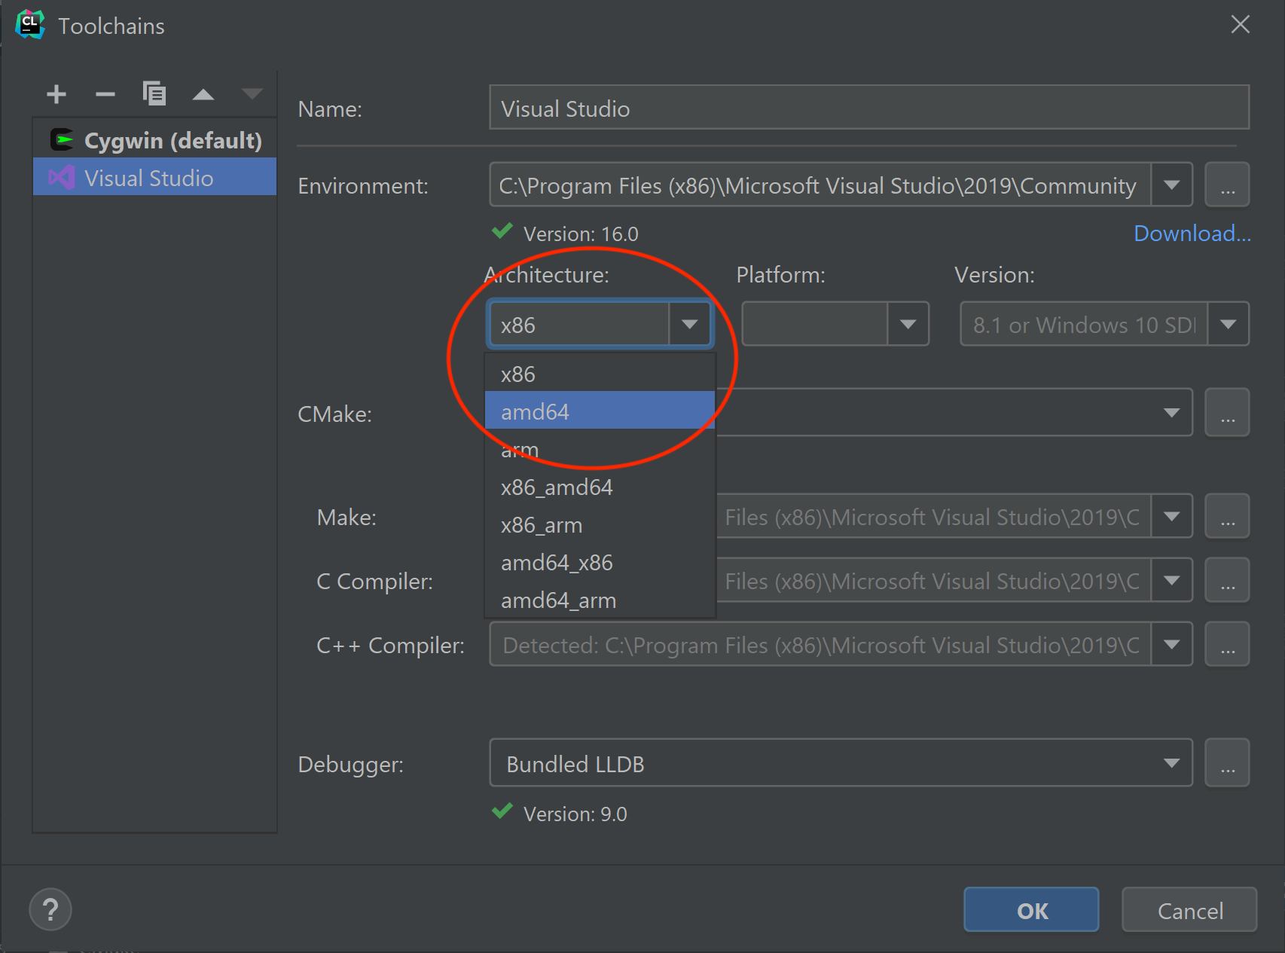Choose x86 from architecture list

click(600, 374)
